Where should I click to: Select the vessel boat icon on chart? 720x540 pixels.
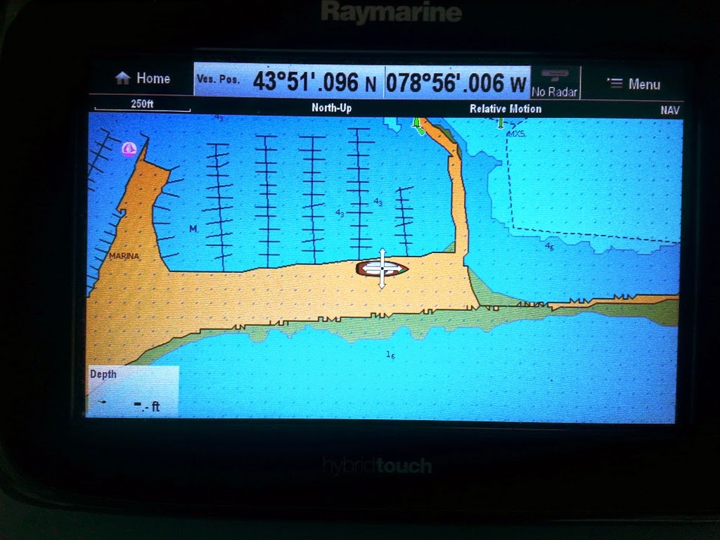click(382, 268)
